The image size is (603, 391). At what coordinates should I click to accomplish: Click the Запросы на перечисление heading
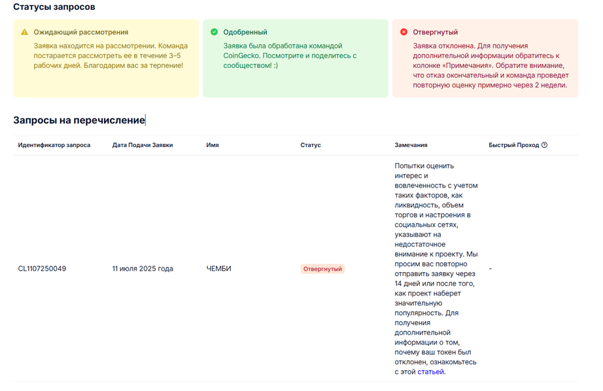(x=79, y=120)
